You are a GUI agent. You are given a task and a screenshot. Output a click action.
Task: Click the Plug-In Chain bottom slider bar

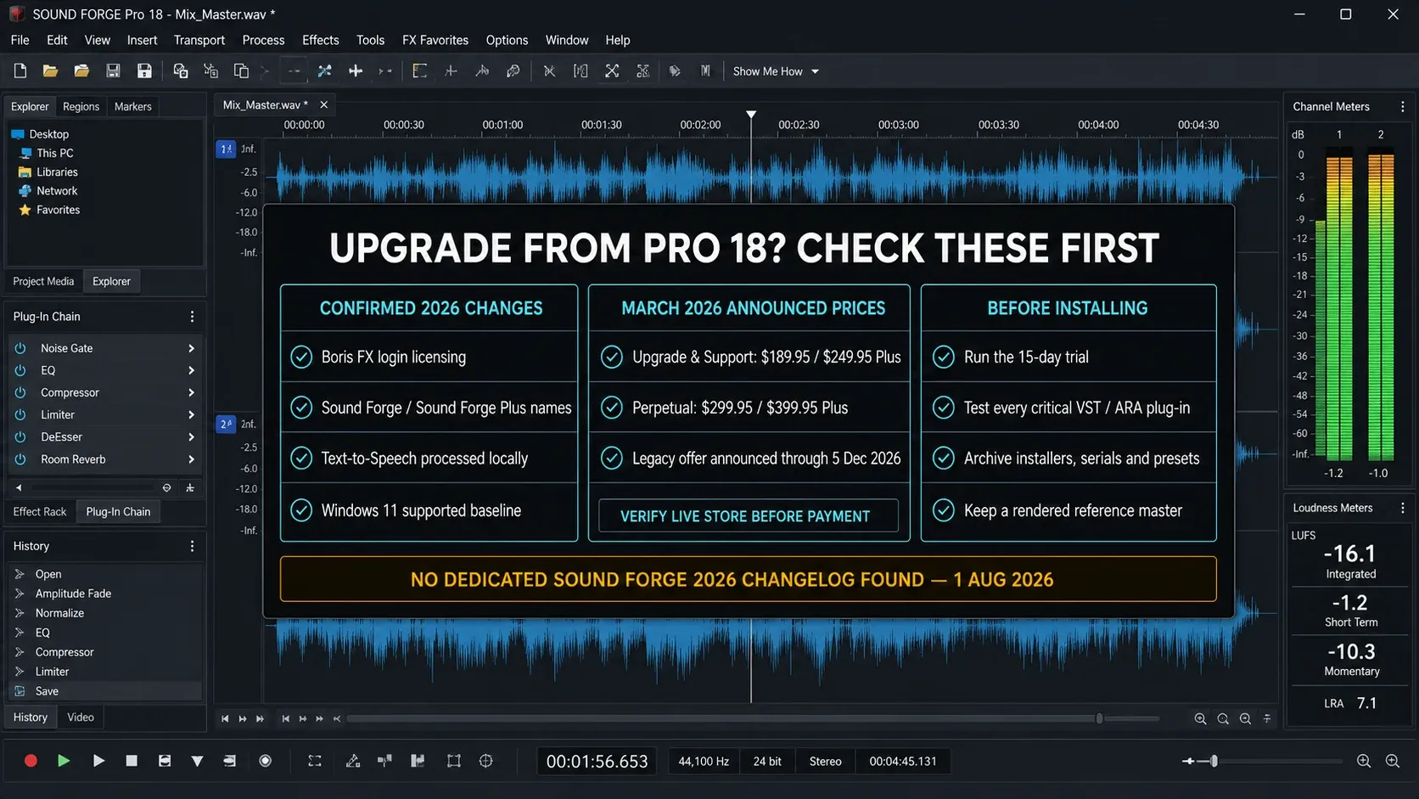point(93,487)
